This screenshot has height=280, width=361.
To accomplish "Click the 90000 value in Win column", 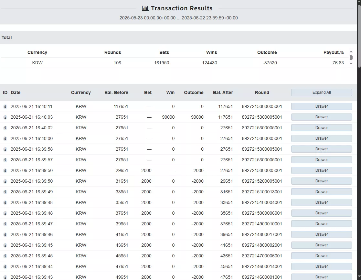I will point(168,117).
